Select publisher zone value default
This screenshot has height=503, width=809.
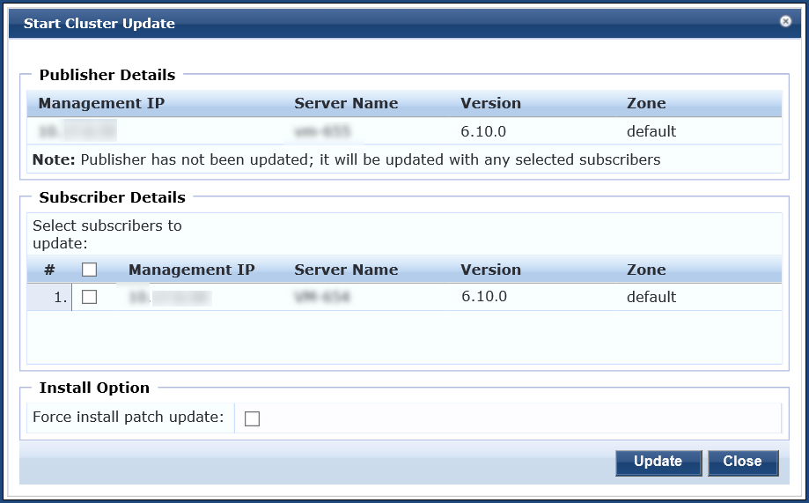pos(651,131)
